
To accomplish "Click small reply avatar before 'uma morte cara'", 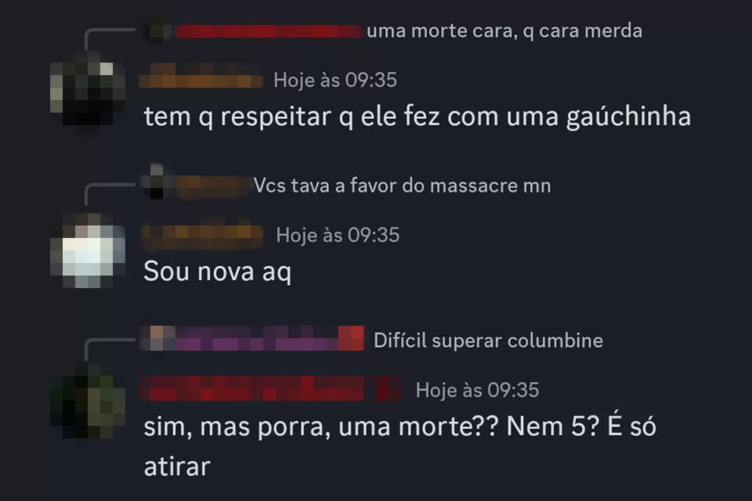I will 157,31.
